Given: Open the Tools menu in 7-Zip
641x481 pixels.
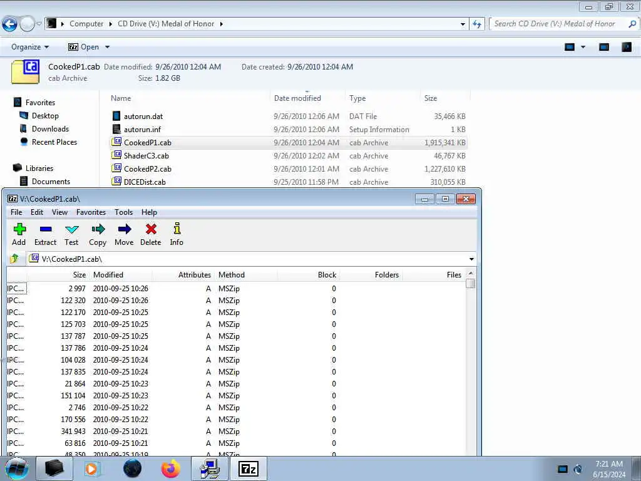Looking at the screenshot, I should click(123, 212).
